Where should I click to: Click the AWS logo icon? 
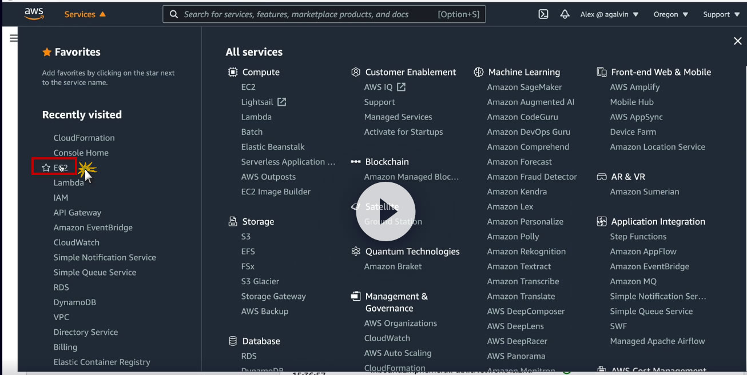point(34,14)
